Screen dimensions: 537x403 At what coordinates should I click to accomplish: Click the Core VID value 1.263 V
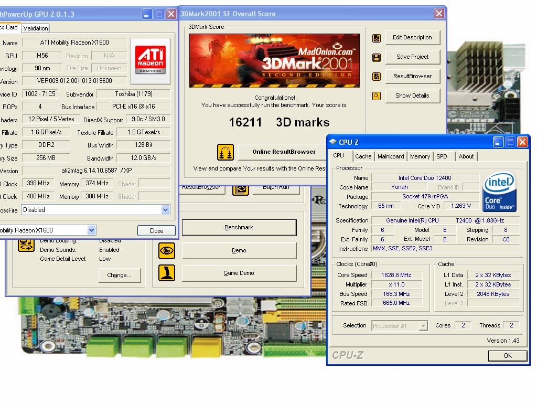(460, 206)
